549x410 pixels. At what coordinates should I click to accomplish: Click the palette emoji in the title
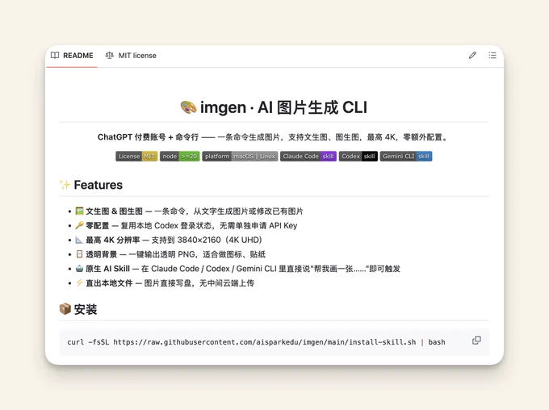[x=188, y=107]
